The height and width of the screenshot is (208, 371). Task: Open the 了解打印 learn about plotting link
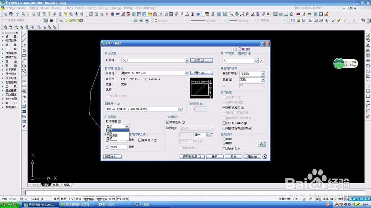(x=244, y=49)
